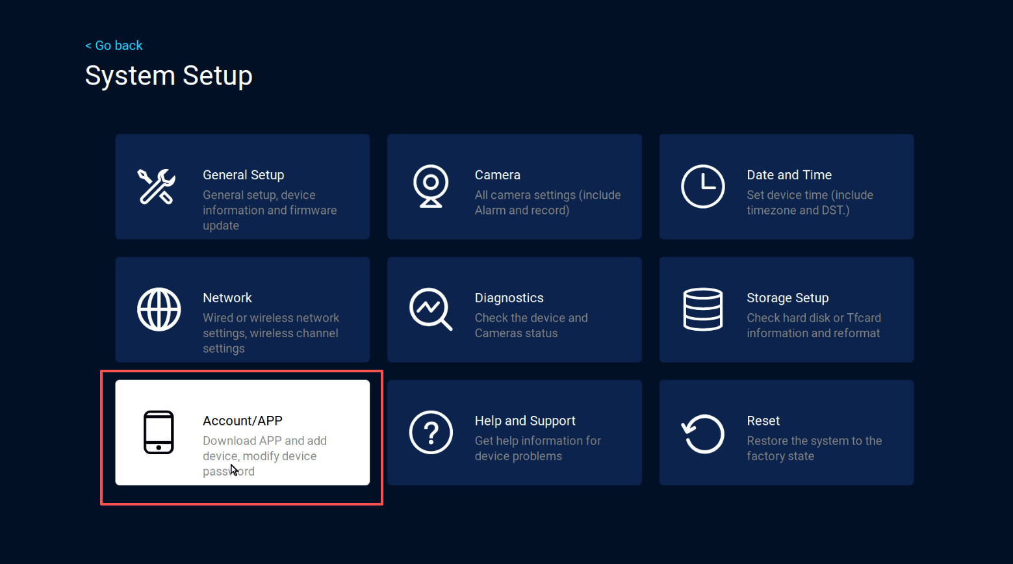
Task: Select the Date and Time title
Action: [789, 175]
